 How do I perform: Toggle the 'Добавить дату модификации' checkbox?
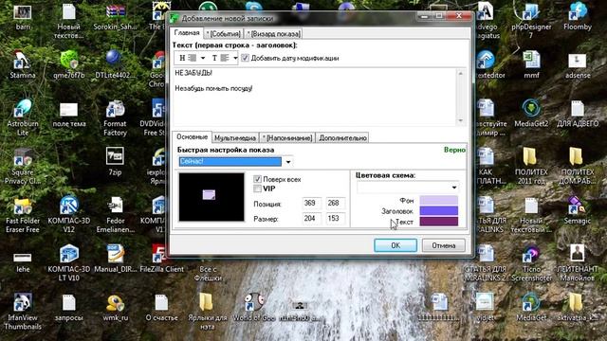pyautogui.click(x=245, y=58)
